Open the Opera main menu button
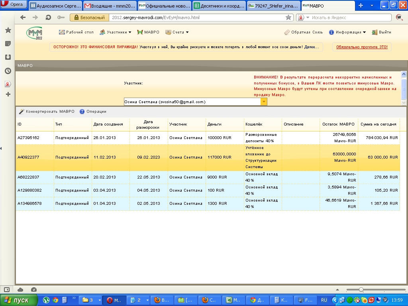 tap(14, 4)
